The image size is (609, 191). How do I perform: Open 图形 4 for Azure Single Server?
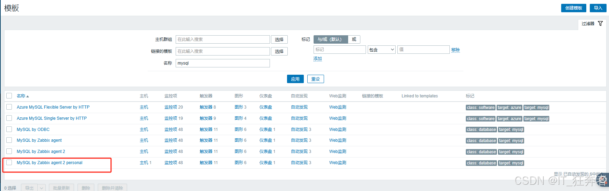pos(239,118)
